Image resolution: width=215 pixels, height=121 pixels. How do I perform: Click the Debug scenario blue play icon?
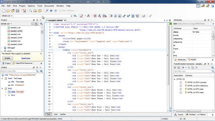tap(104, 16)
